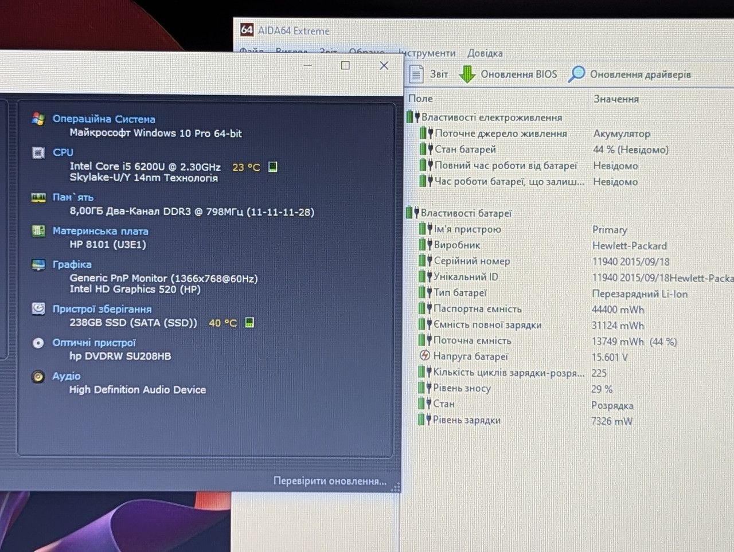Viewport: 734px width, 552px height.
Task: Click the value Розрядка
Action: (x=612, y=405)
